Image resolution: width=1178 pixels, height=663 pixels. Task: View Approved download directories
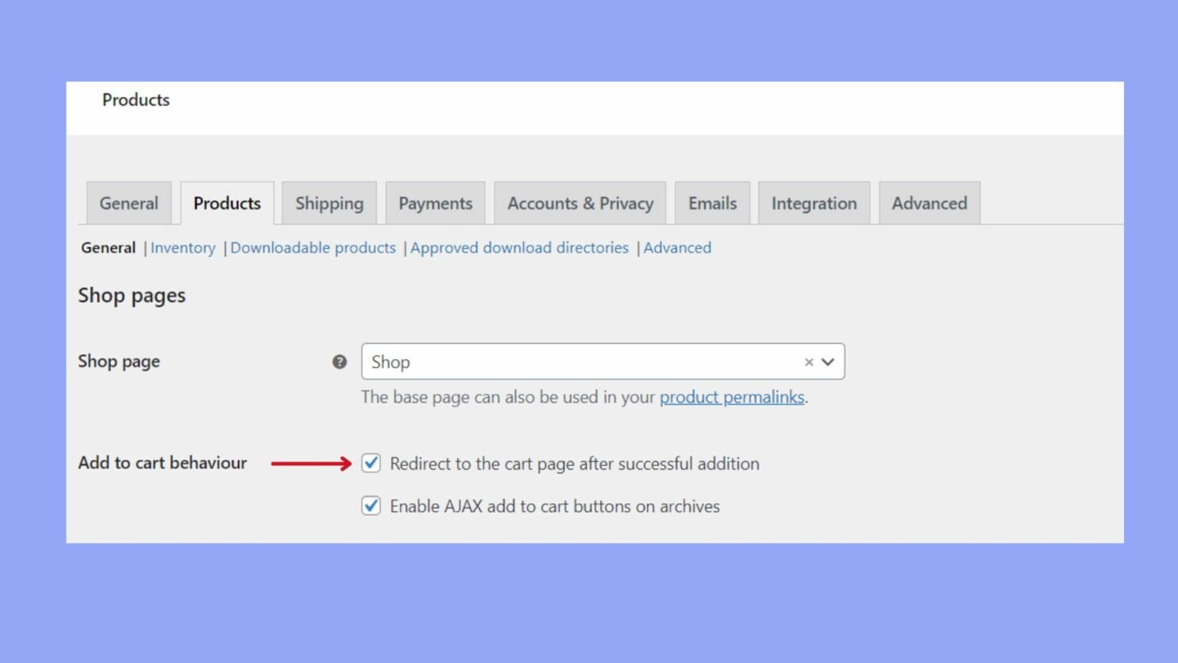click(x=519, y=248)
